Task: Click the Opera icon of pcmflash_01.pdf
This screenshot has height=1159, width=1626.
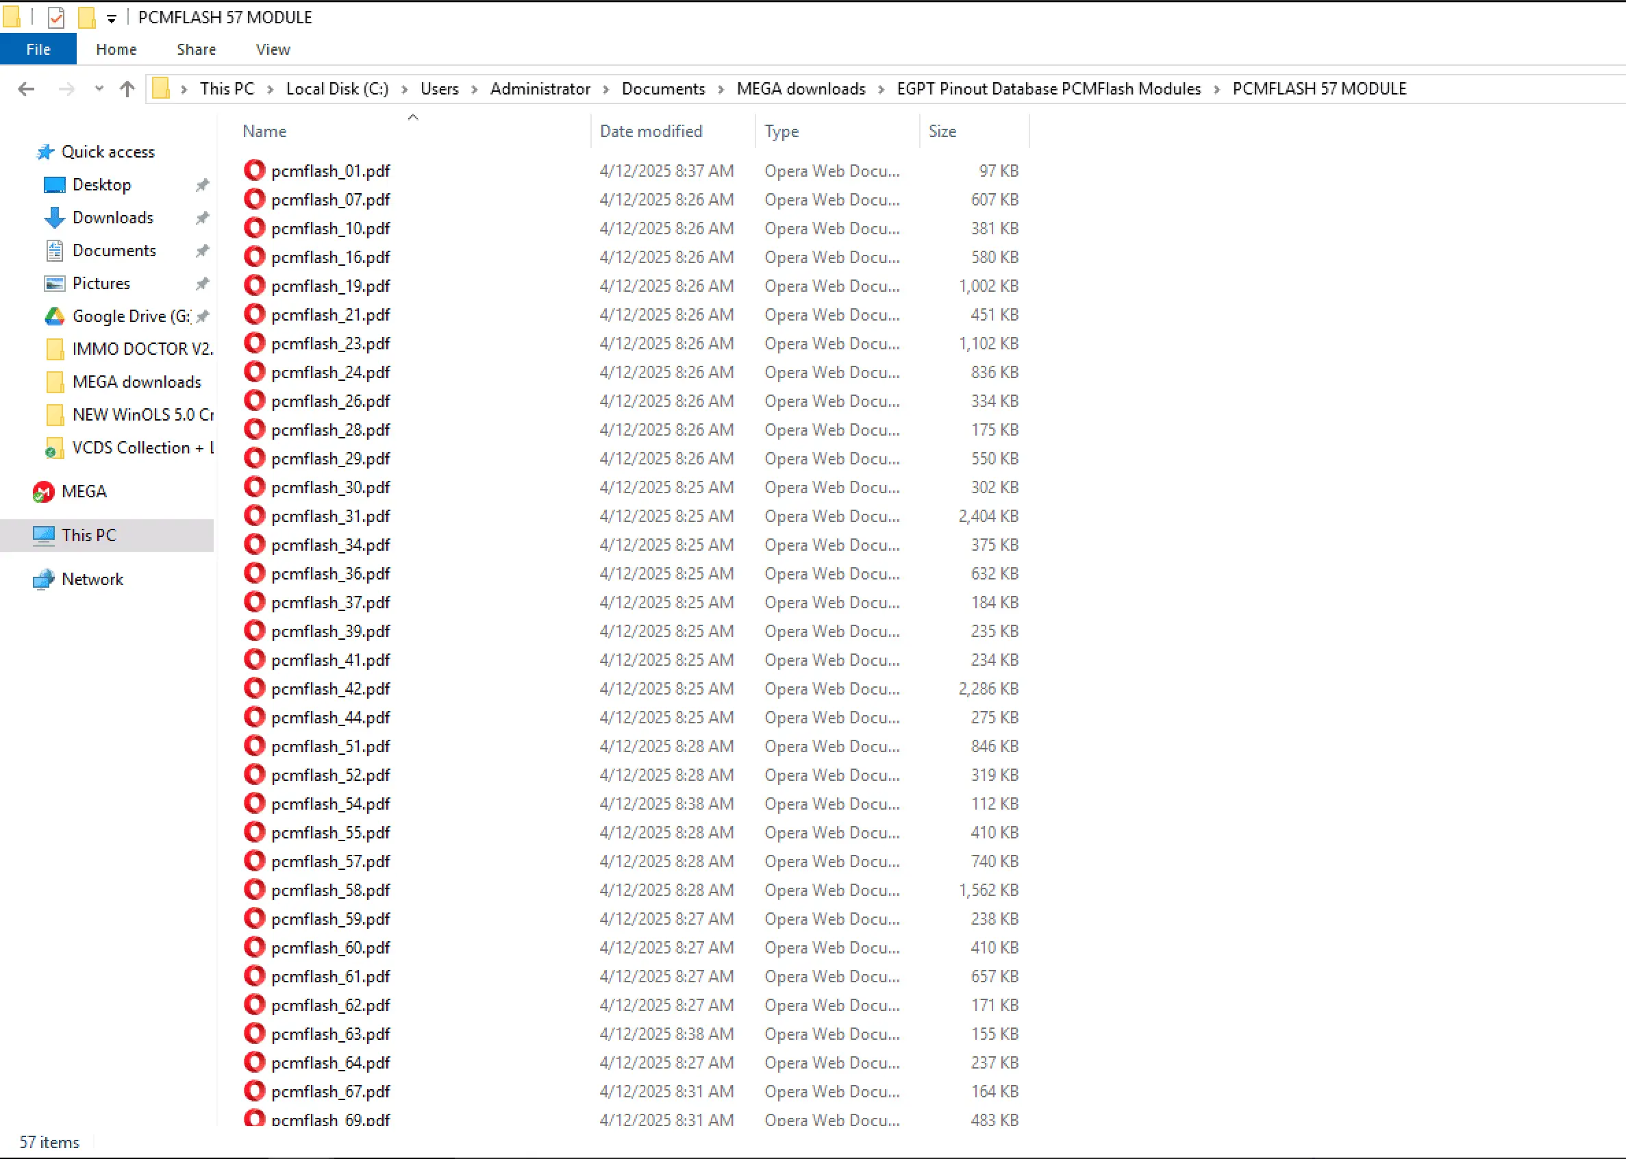Action: point(254,171)
